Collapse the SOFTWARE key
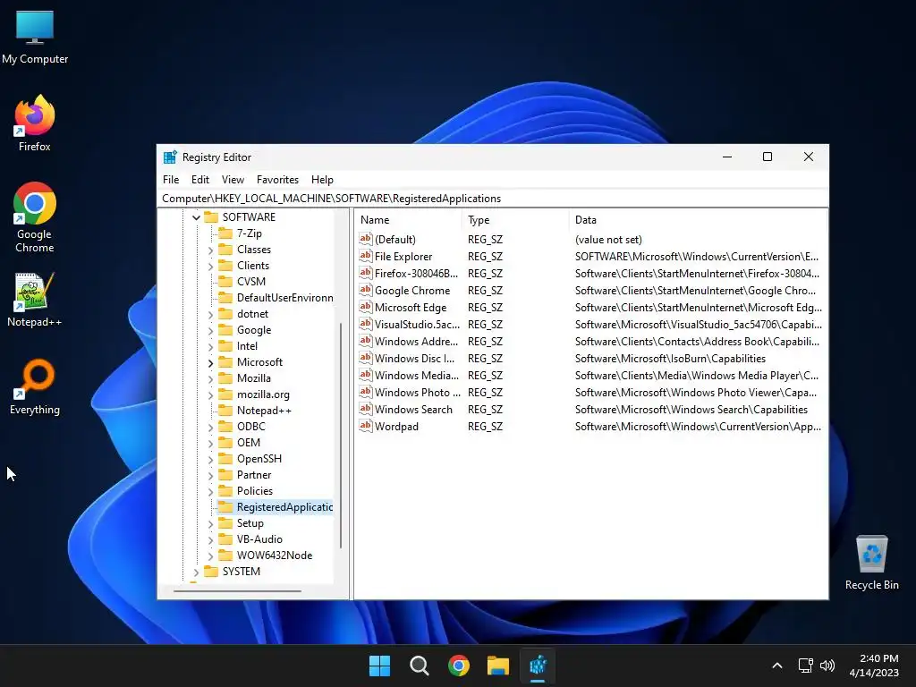Image resolution: width=916 pixels, height=687 pixels. point(196,217)
